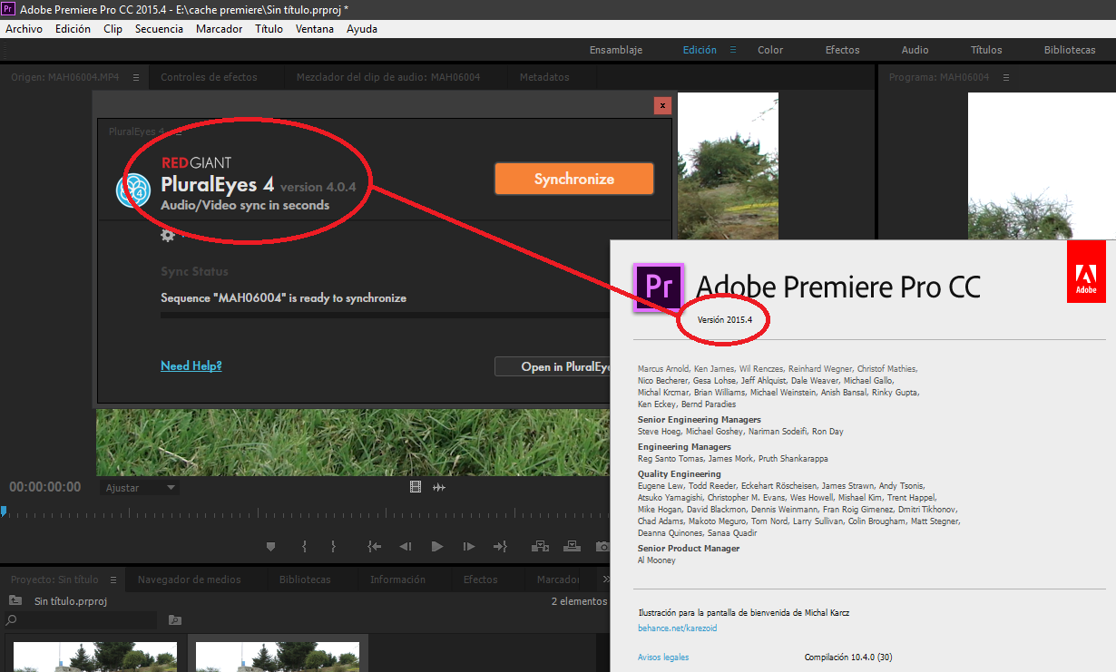1116x672 pixels.
Task: Click the Project panel search field
Action: 81,620
